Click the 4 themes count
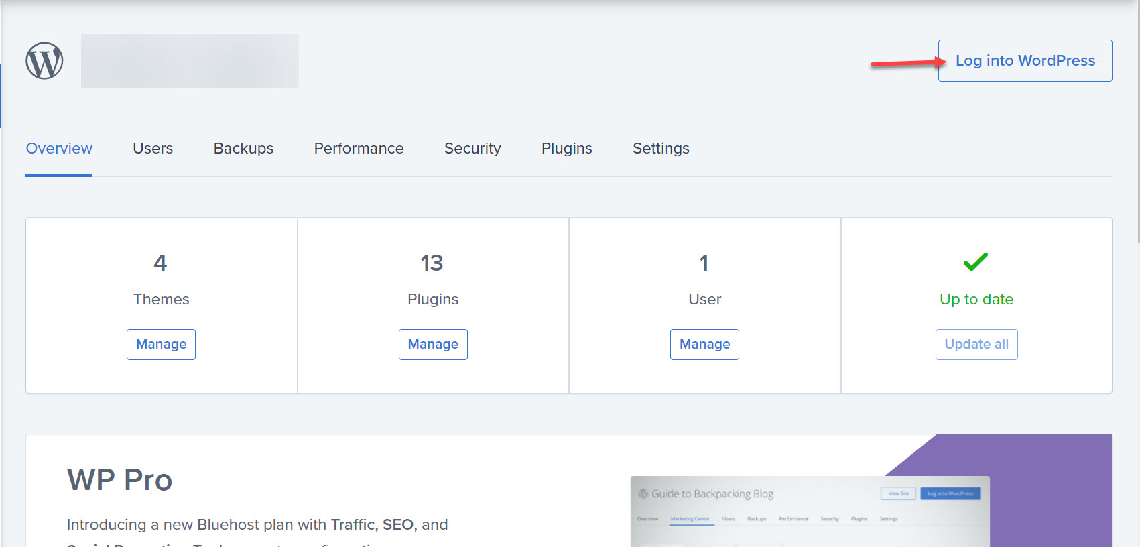The height and width of the screenshot is (547, 1140). point(160,263)
